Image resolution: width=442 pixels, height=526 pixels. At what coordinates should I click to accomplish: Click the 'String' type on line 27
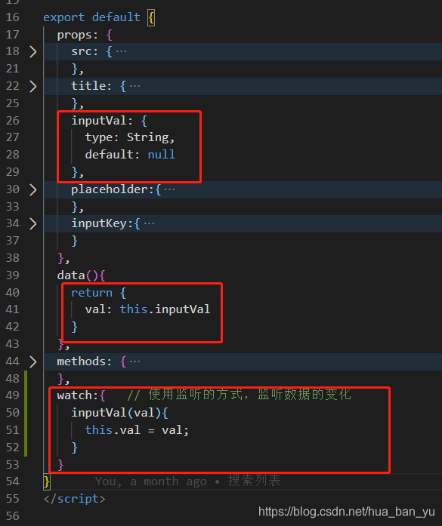point(148,137)
